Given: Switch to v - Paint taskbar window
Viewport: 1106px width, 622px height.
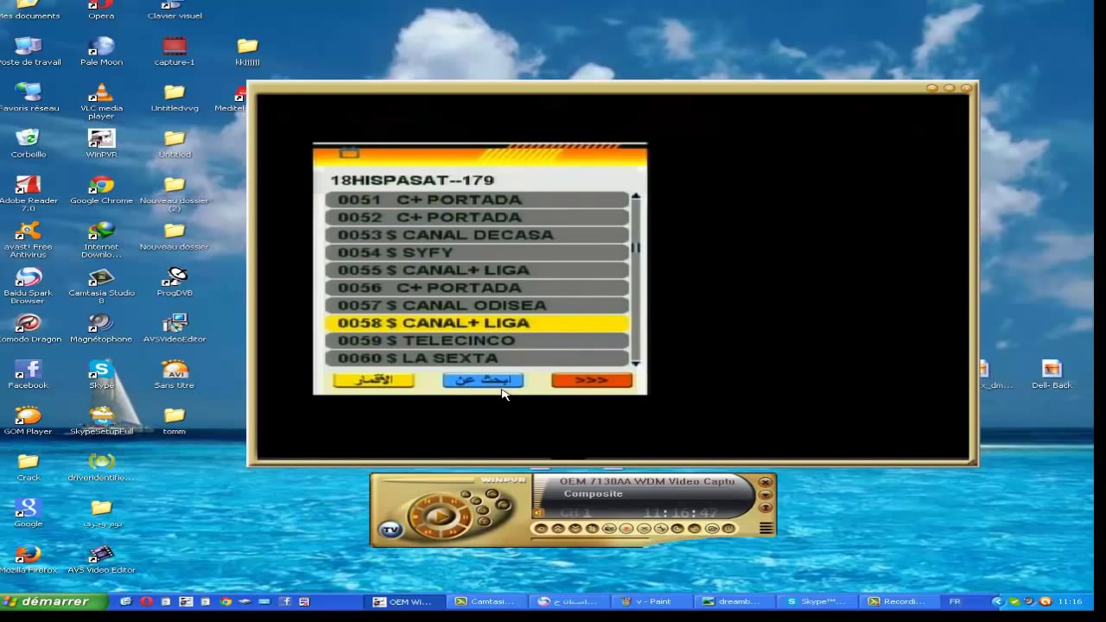Looking at the screenshot, I should tap(652, 601).
